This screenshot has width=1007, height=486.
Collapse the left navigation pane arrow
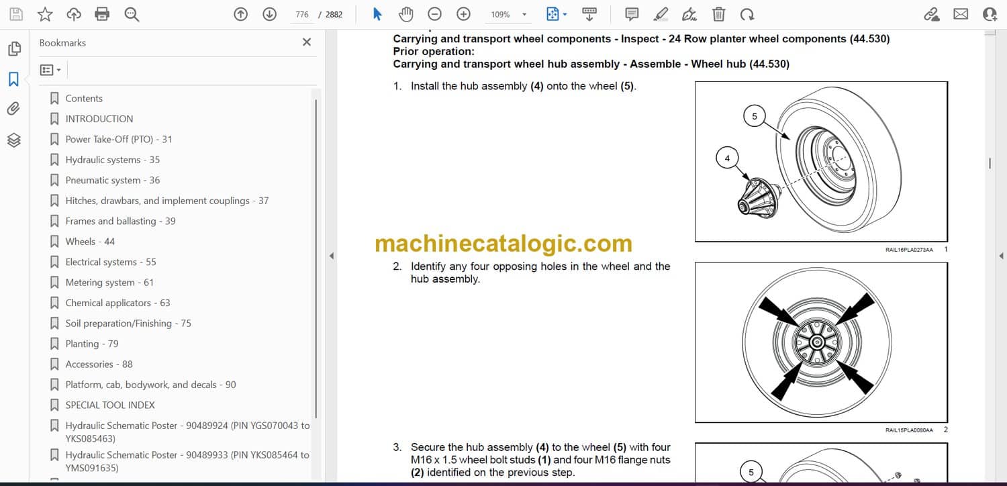[330, 256]
